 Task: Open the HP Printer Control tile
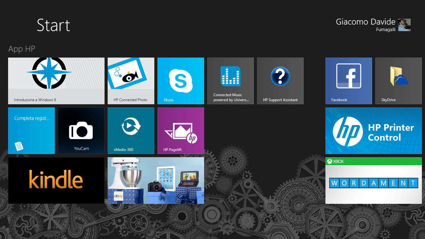[x=374, y=131]
